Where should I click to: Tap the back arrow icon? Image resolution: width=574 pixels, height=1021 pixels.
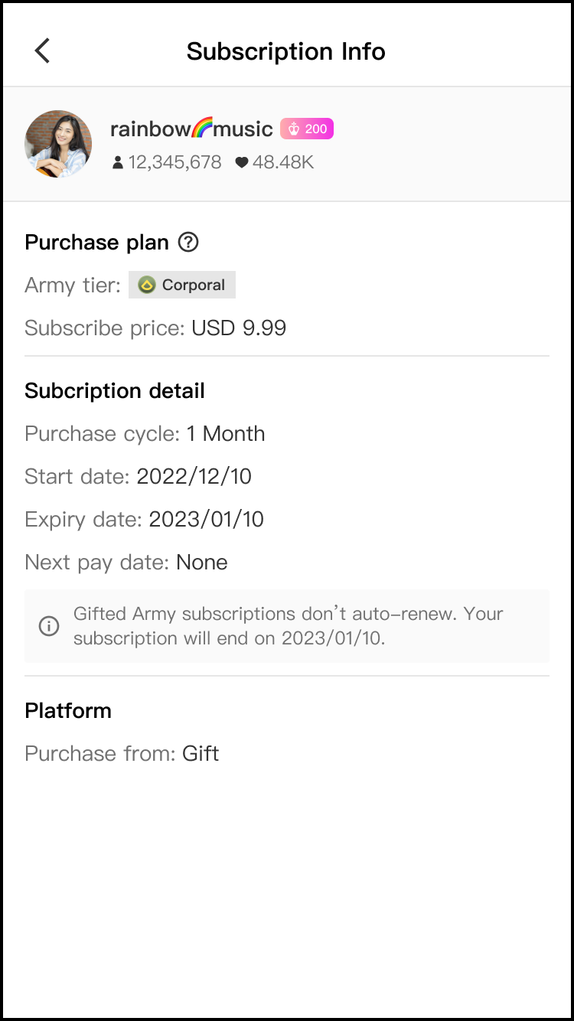[42, 51]
